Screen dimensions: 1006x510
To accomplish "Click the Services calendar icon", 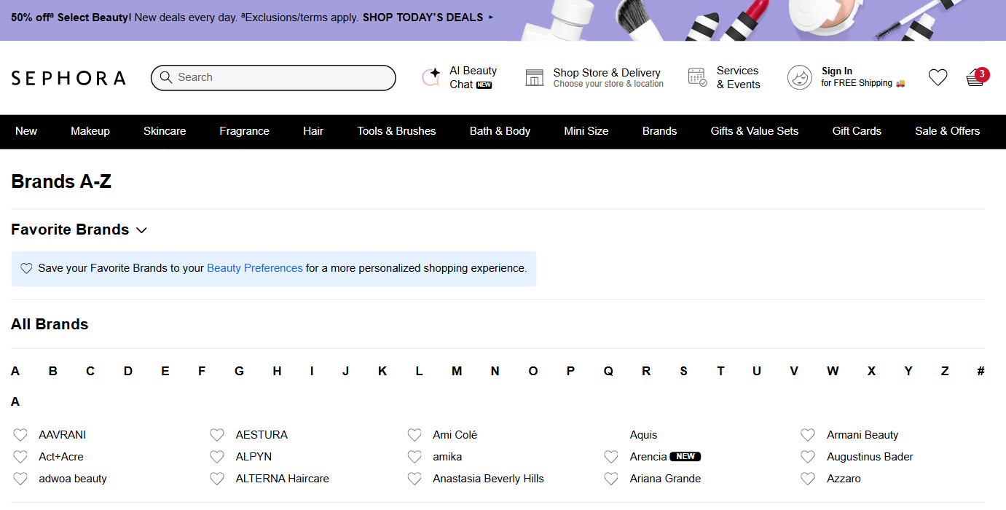I will click(697, 77).
